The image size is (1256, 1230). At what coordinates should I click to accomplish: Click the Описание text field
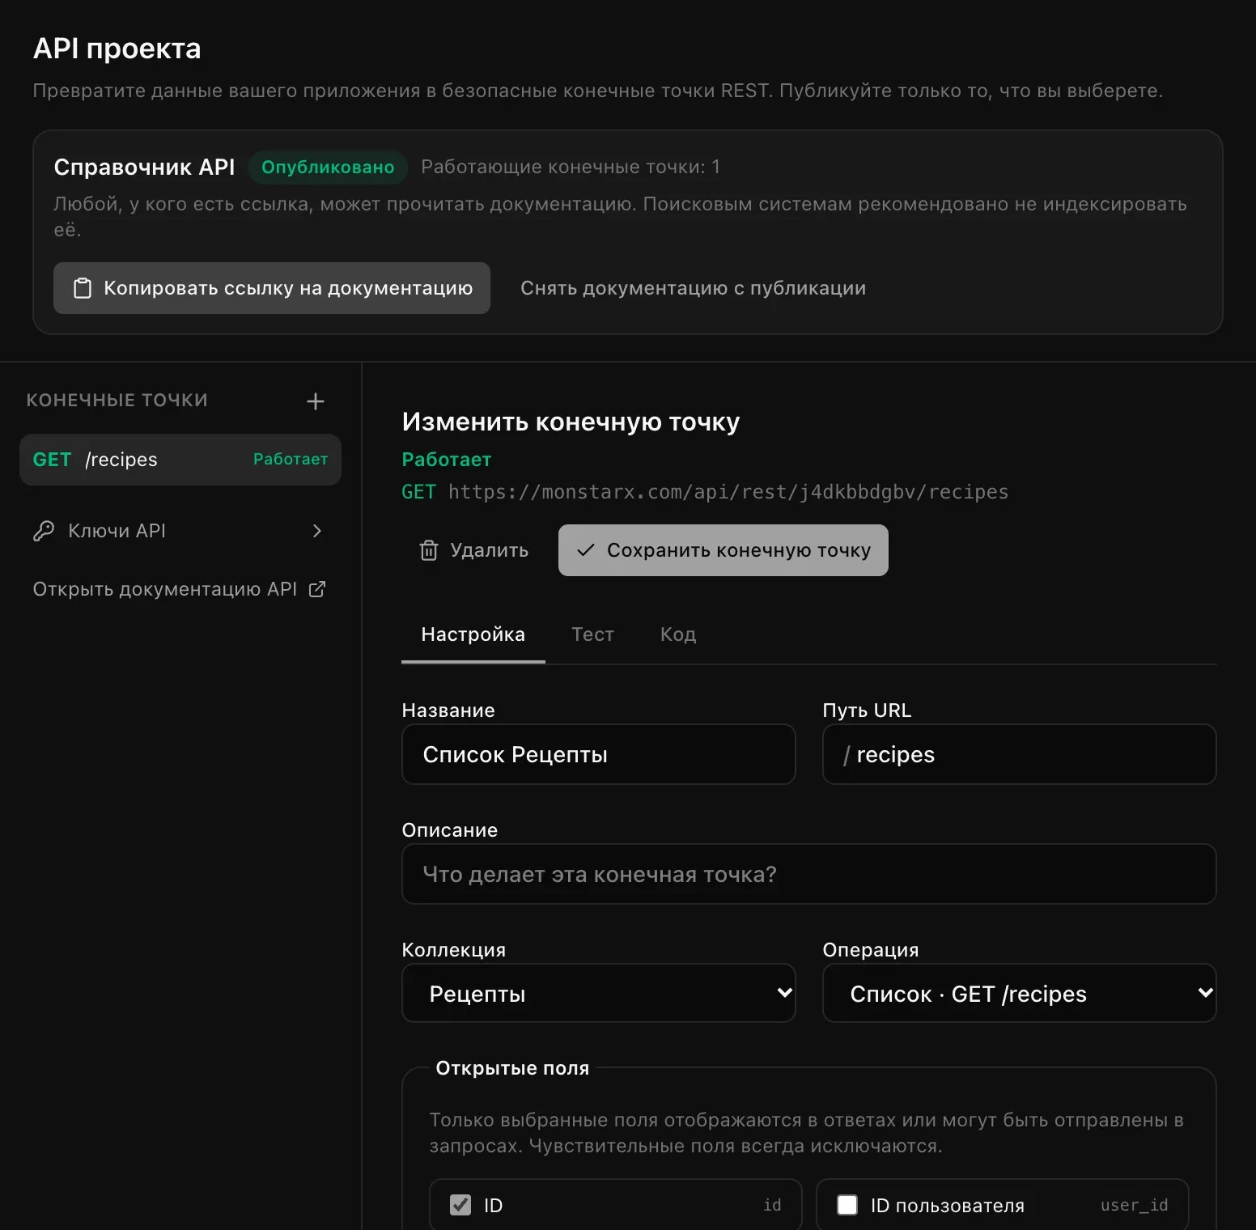coord(809,874)
